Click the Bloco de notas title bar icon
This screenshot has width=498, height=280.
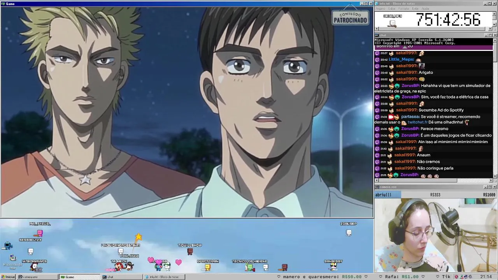(377, 3)
